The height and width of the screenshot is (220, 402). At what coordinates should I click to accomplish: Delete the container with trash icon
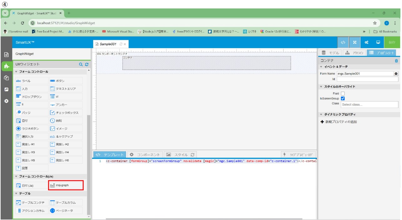point(396,61)
